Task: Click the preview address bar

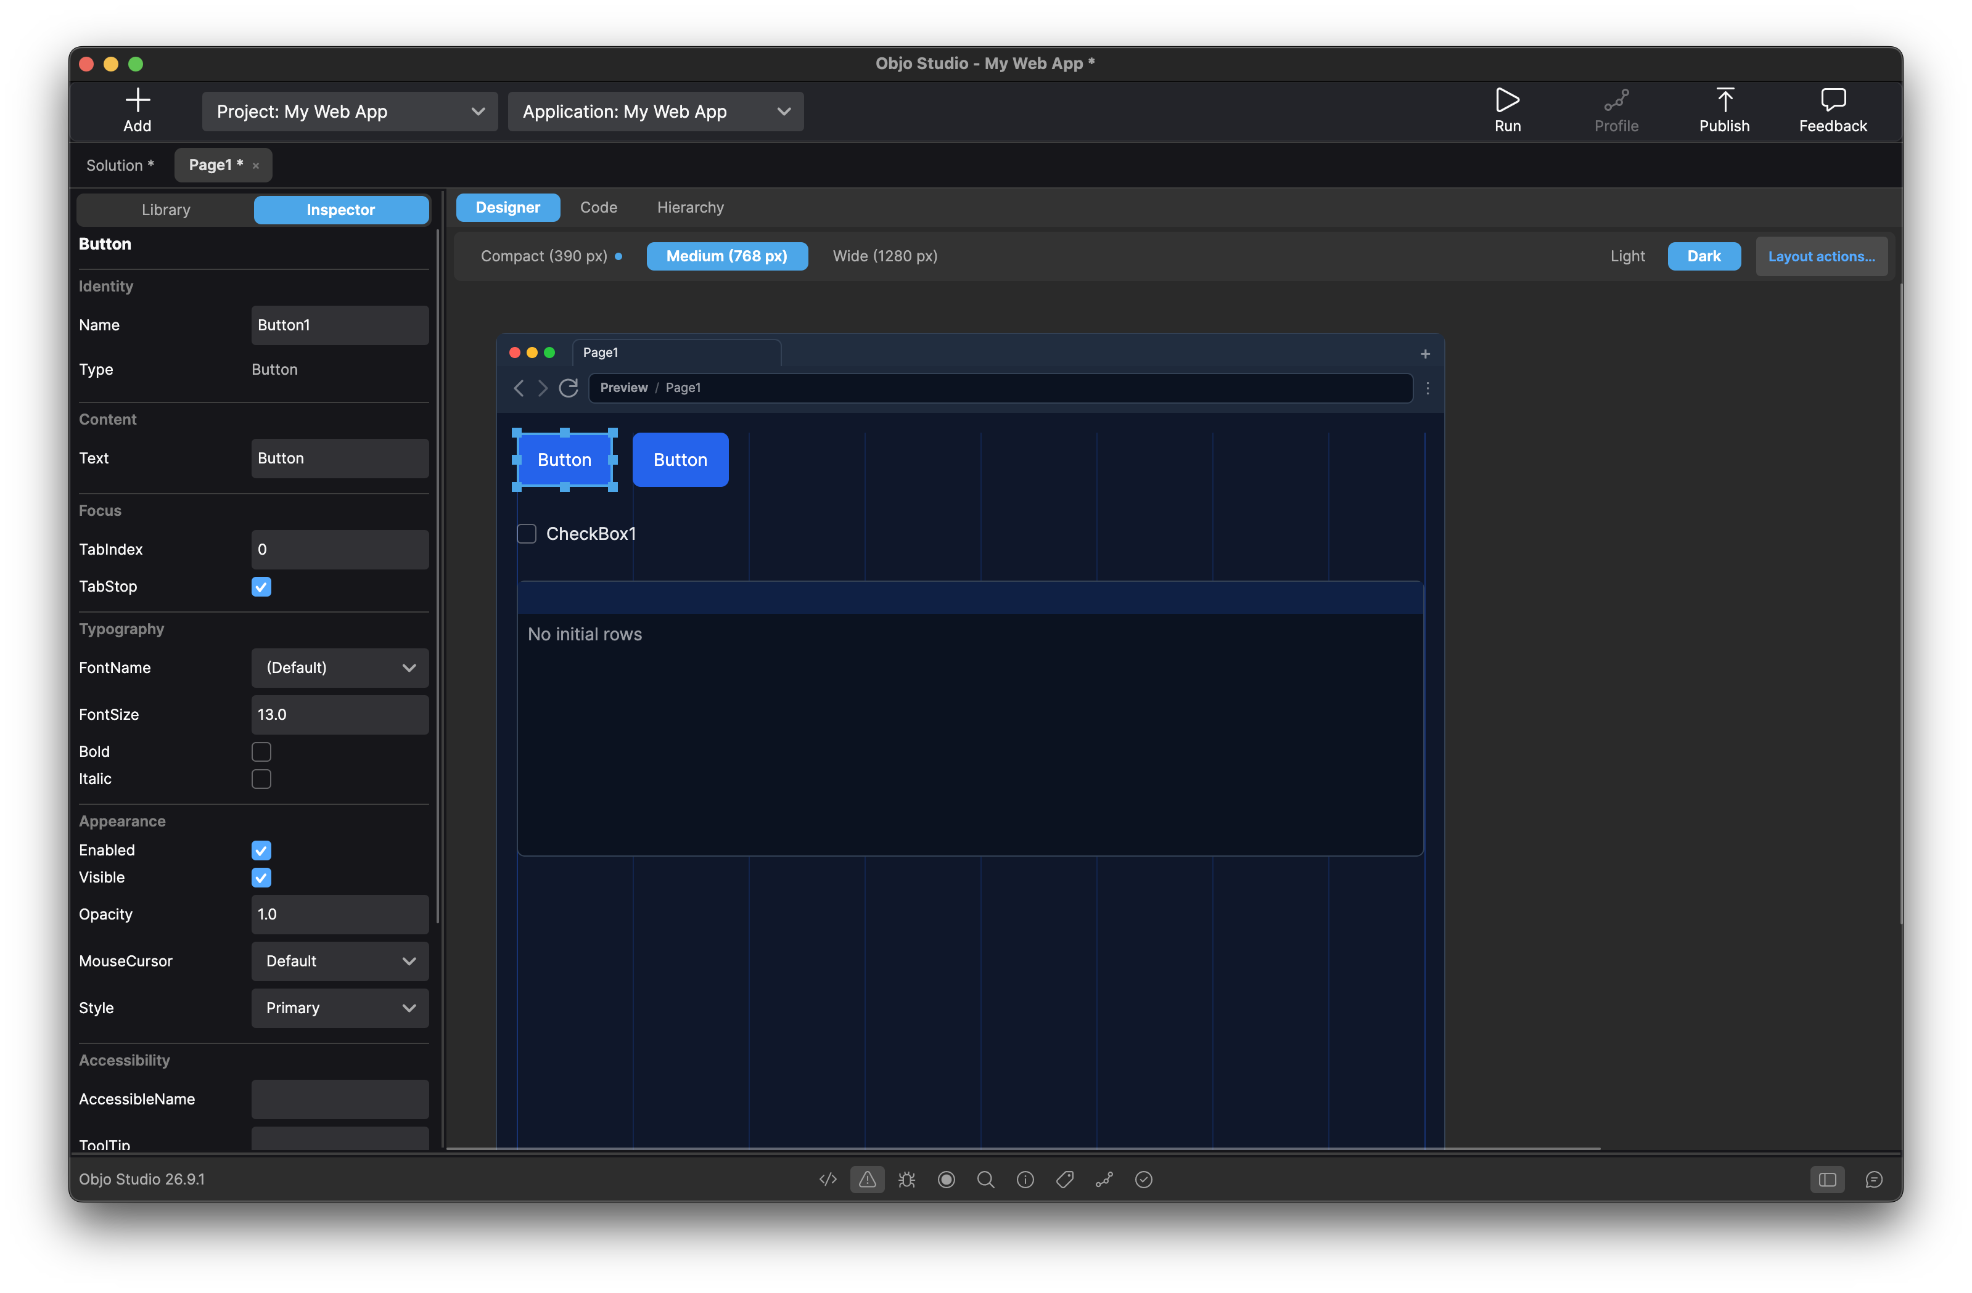Action: tap(1000, 388)
